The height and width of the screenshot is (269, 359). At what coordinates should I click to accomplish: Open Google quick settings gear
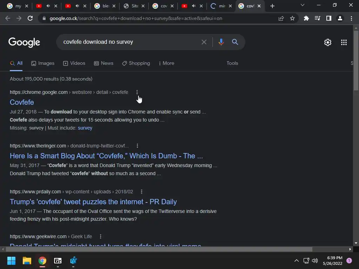coord(328,42)
